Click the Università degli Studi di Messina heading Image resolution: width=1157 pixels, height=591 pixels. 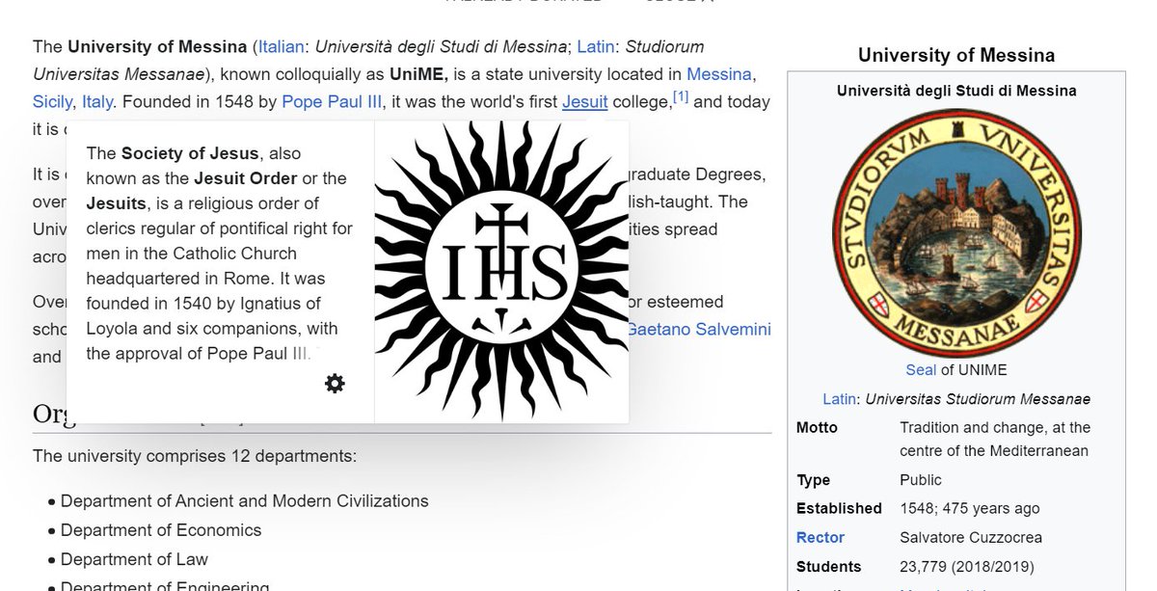pyautogui.click(x=956, y=91)
